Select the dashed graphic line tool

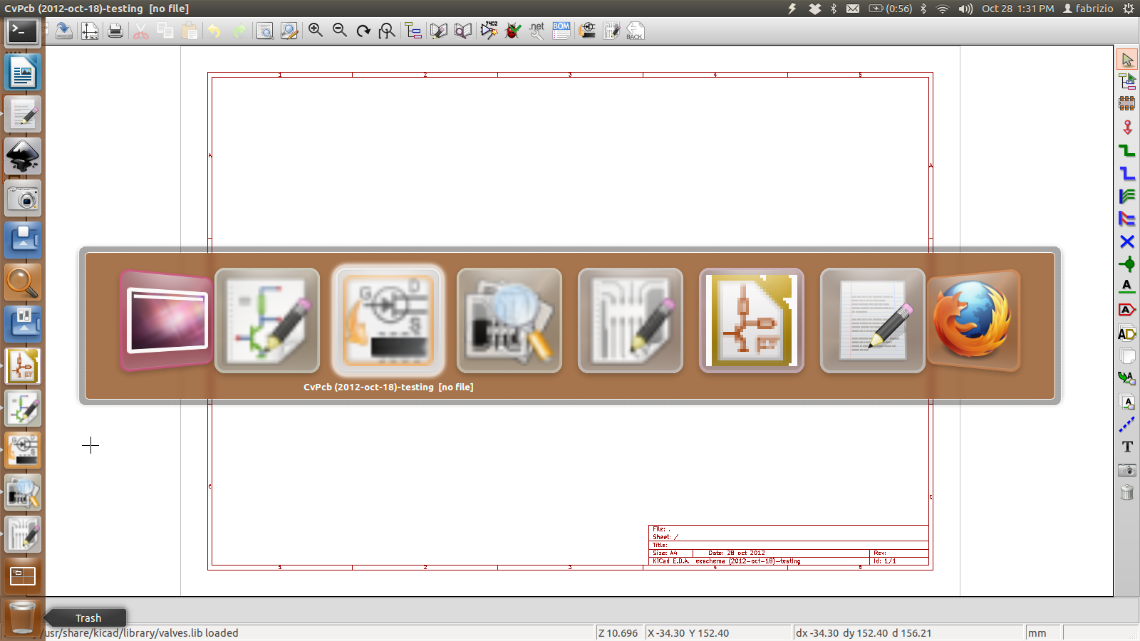pos(1127,424)
